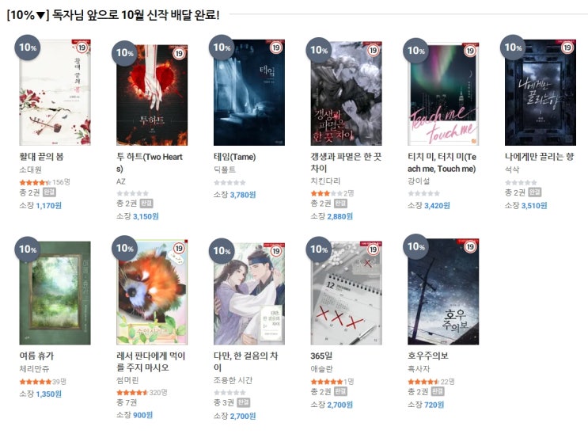Image resolution: width=588 pixels, height=434 pixels.
Task: Open the 투 하트 flaming heart cover
Action: click(152, 95)
